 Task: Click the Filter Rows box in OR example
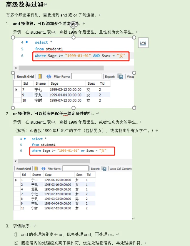click(x=76, y=168)
